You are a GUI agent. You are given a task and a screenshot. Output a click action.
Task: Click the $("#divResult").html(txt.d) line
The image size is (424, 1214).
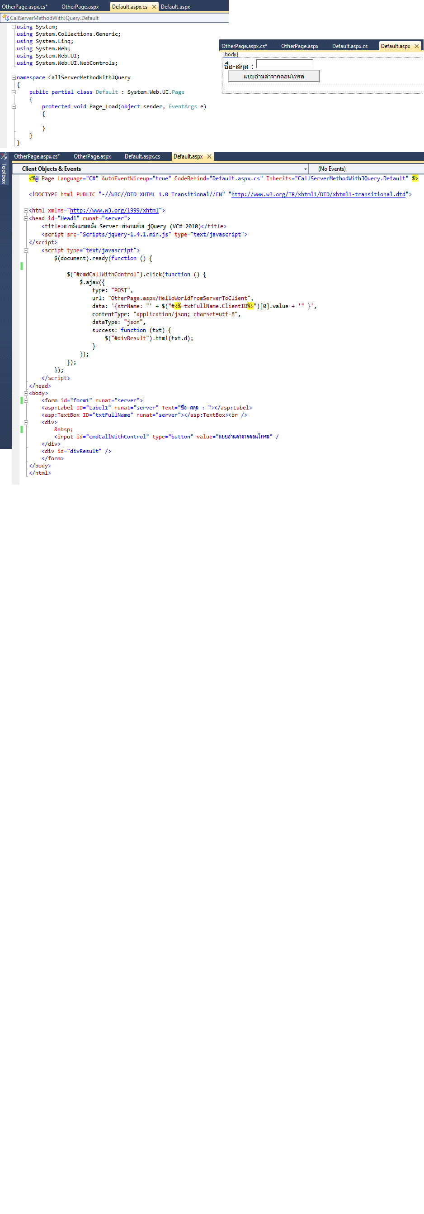click(149, 338)
